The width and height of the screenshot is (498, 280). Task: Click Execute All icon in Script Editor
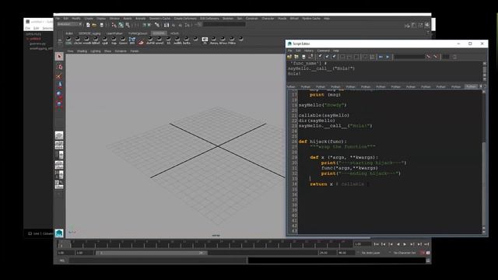click(x=381, y=57)
